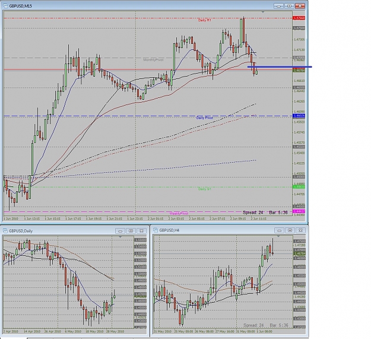Select the Daily Pivot line label
The height and width of the screenshot is (339, 371).
coord(205,118)
